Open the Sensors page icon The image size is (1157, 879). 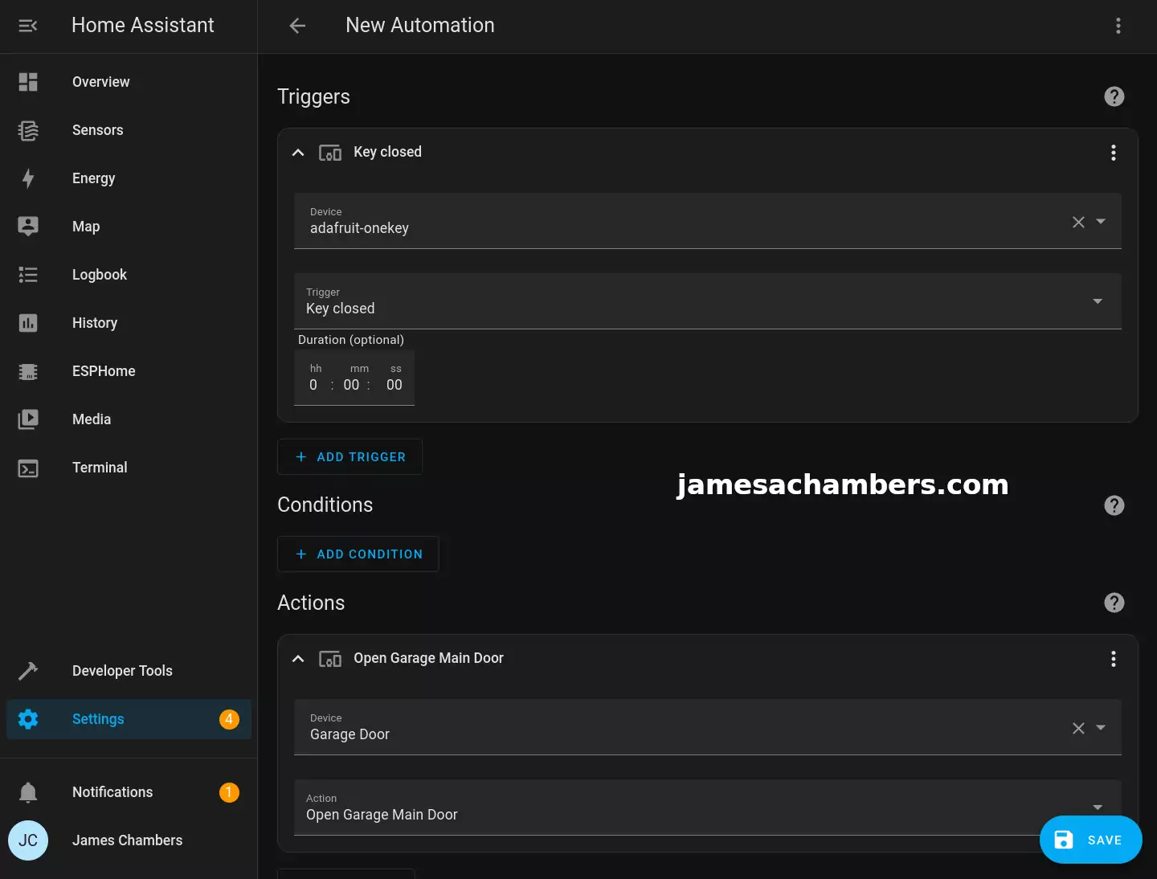(x=28, y=130)
